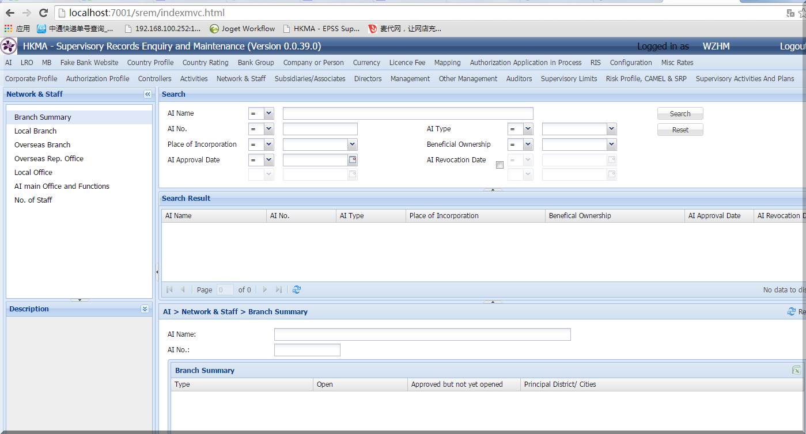Collapse the Network & Staff side panel
Image resolution: width=806 pixels, height=434 pixels.
[147, 94]
